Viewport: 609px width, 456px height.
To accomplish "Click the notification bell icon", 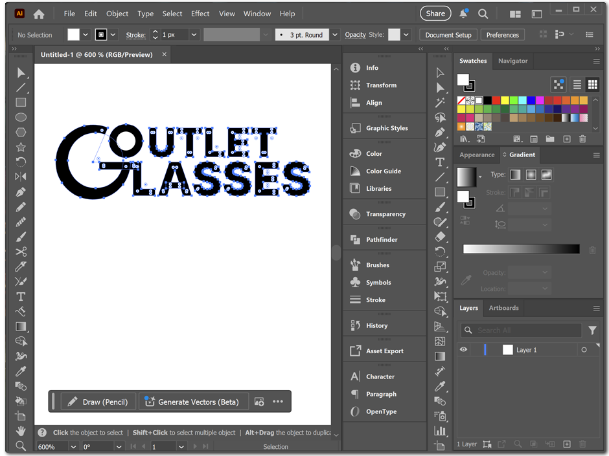I will point(464,14).
